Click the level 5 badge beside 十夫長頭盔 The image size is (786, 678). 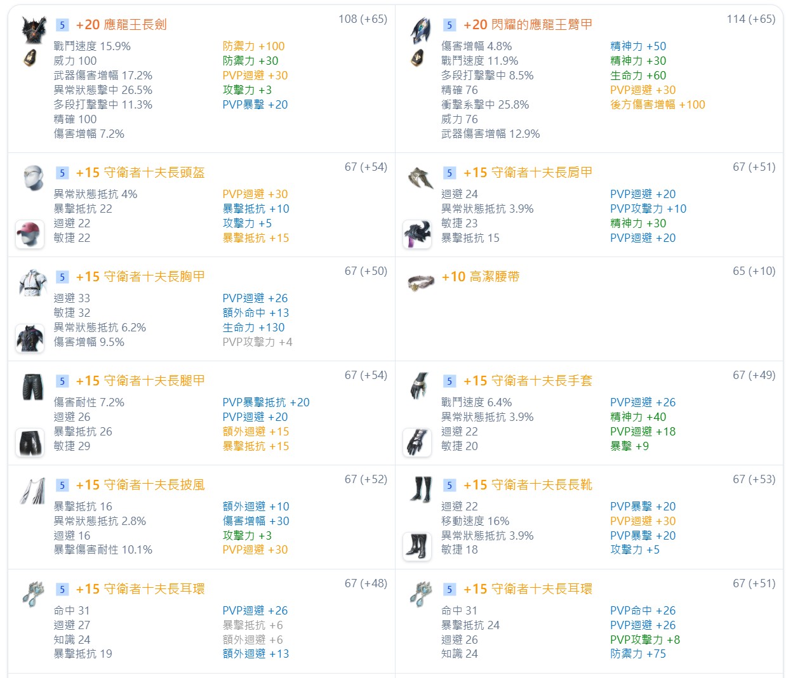62,173
